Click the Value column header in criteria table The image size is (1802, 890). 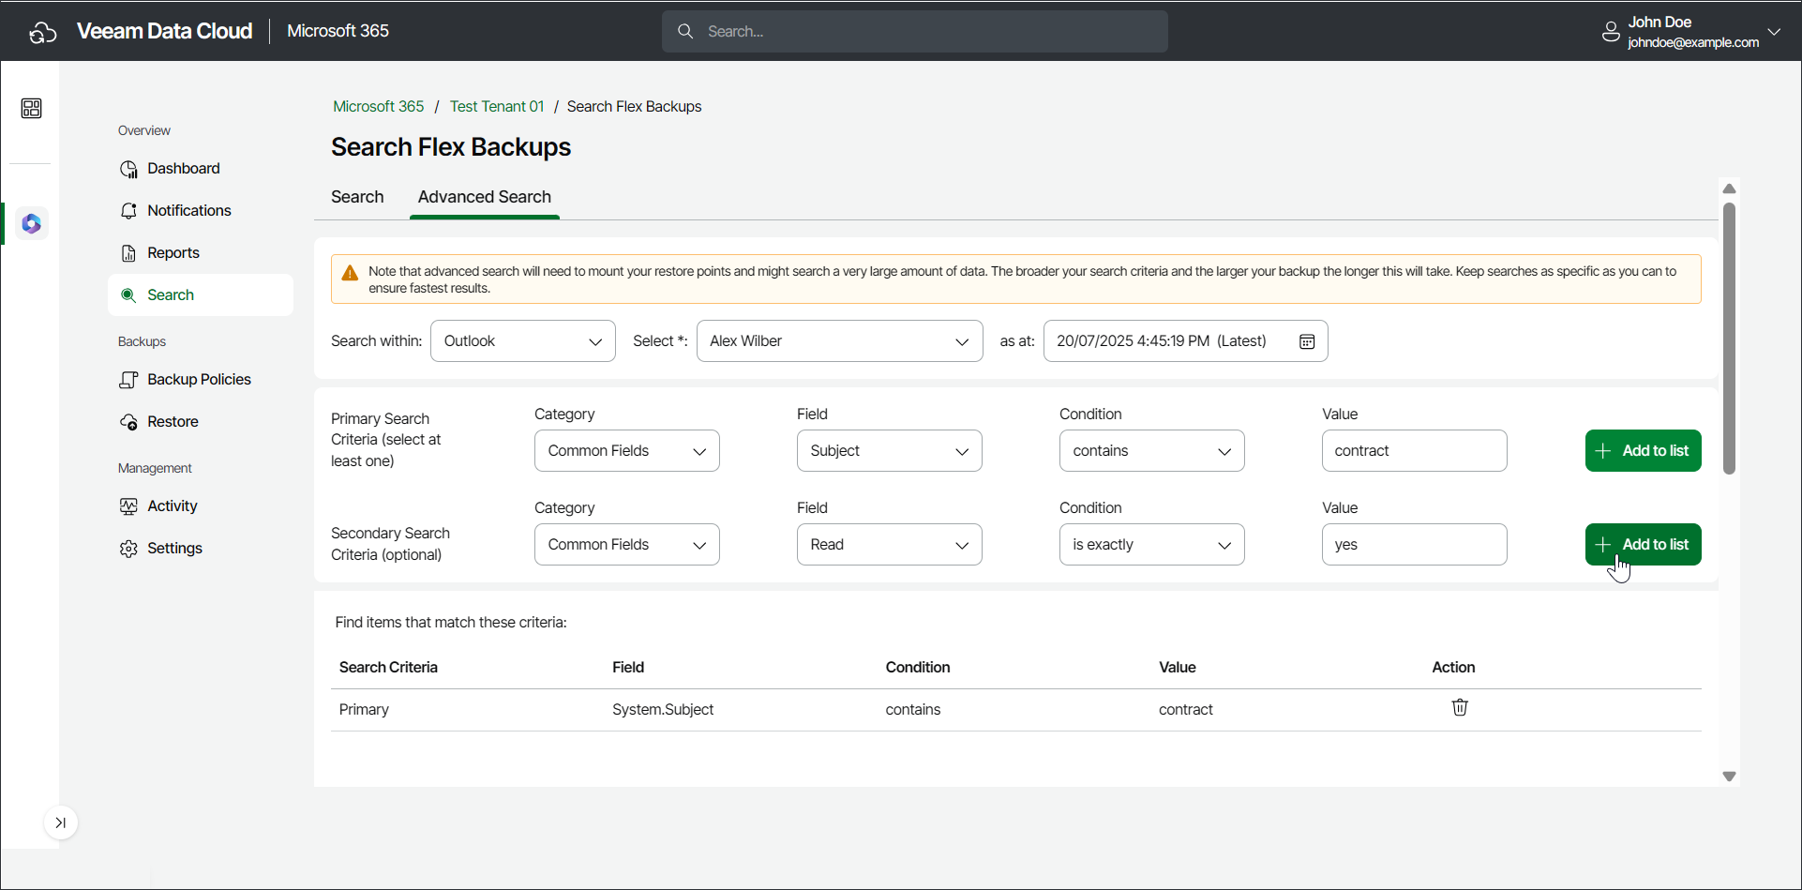point(1178,668)
